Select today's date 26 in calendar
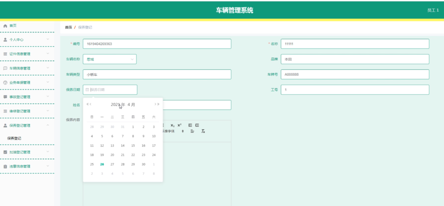The image size is (444, 206). click(102, 164)
